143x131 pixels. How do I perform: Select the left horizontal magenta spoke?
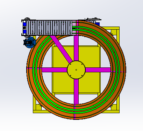pos(55,70)
